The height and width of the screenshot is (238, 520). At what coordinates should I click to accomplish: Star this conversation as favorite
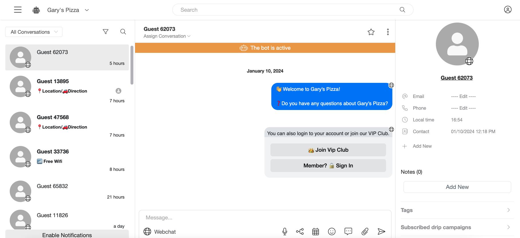[371, 32]
